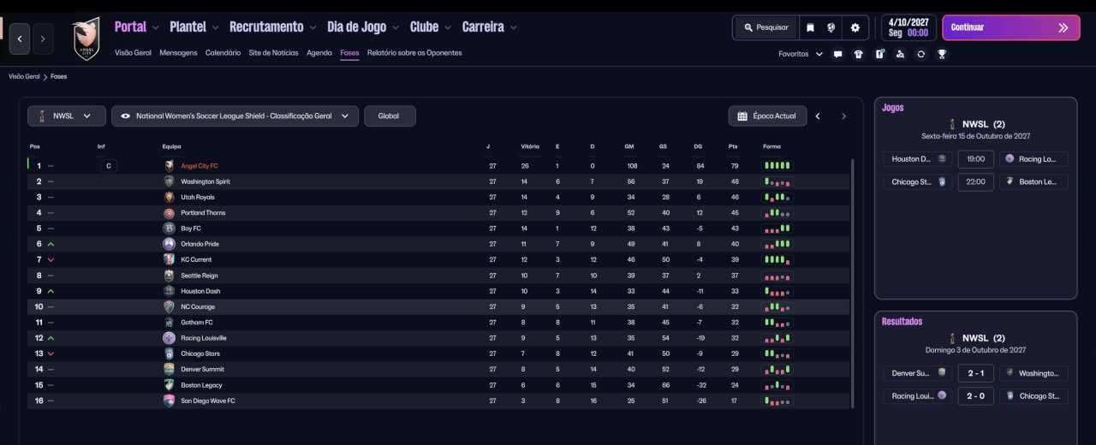Viewport: 1096px width, 445px height.
Task: Open the Shield Classificação Geral view dropdown
Action: [x=235, y=116]
